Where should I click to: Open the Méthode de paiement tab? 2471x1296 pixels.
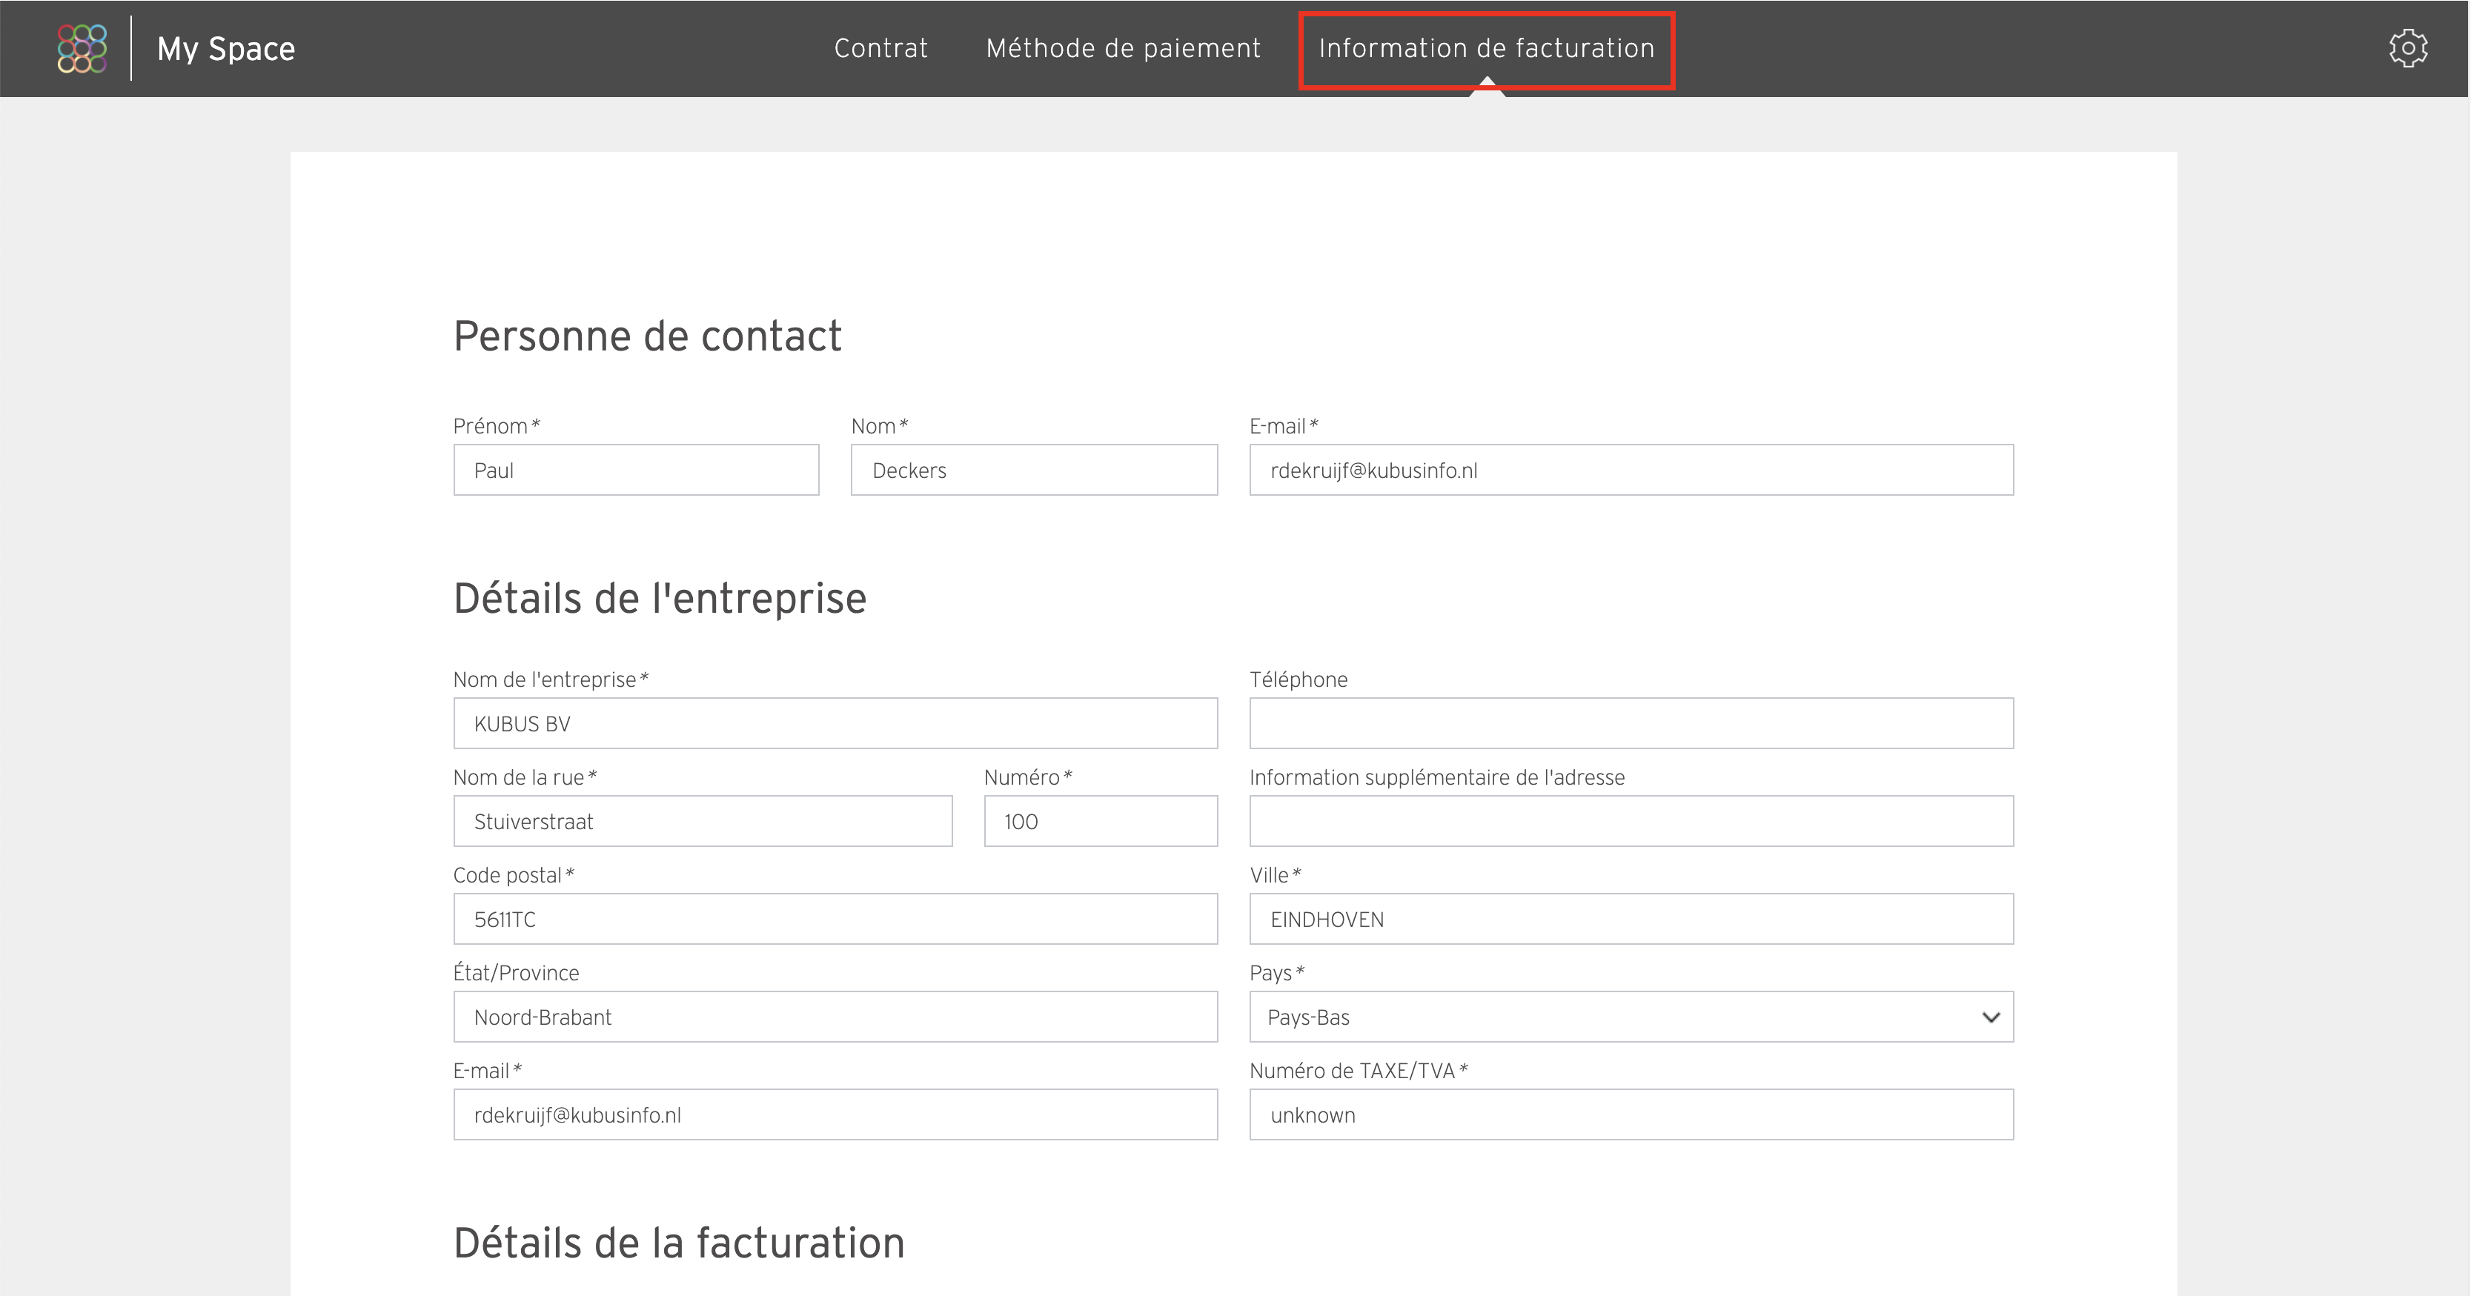click(x=1124, y=48)
